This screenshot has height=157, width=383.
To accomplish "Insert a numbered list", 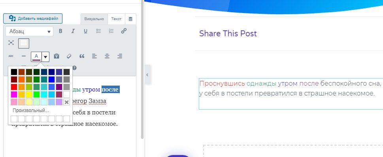I will pos(111,31).
